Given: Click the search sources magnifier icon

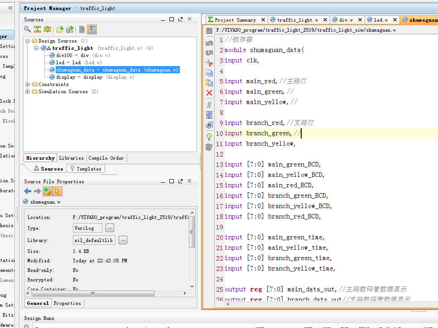Looking at the screenshot, I should [x=27, y=29].
